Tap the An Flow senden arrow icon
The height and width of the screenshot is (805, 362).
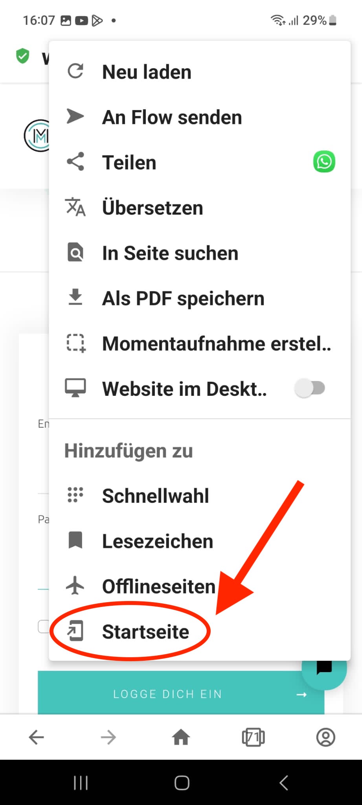click(75, 117)
